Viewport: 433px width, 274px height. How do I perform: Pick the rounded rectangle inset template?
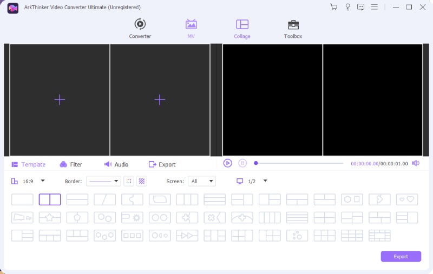click(160, 199)
